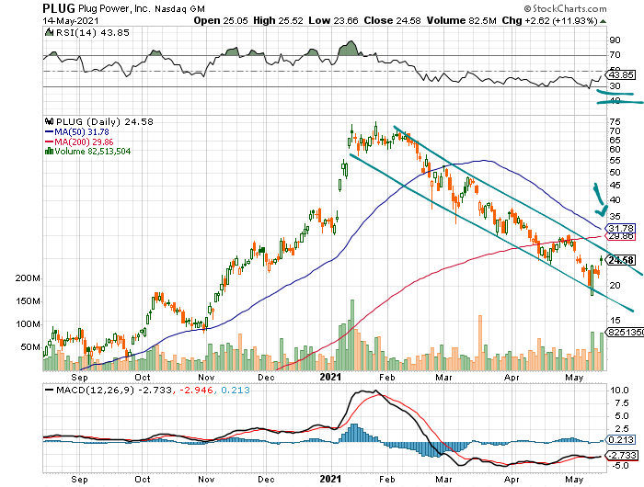
Task: Click the MA(50) 31.78 legend entry
Action: coord(82,132)
